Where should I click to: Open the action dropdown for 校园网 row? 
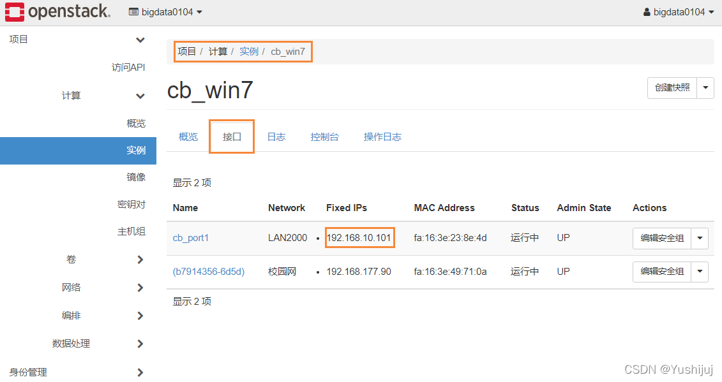point(700,272)
